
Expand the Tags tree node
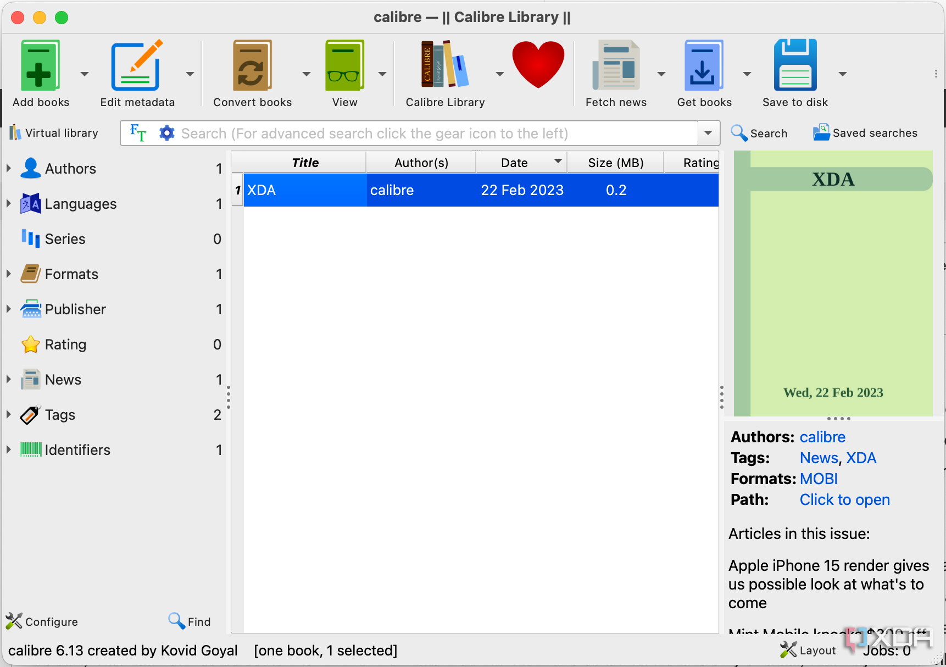[x=9, y=414]
